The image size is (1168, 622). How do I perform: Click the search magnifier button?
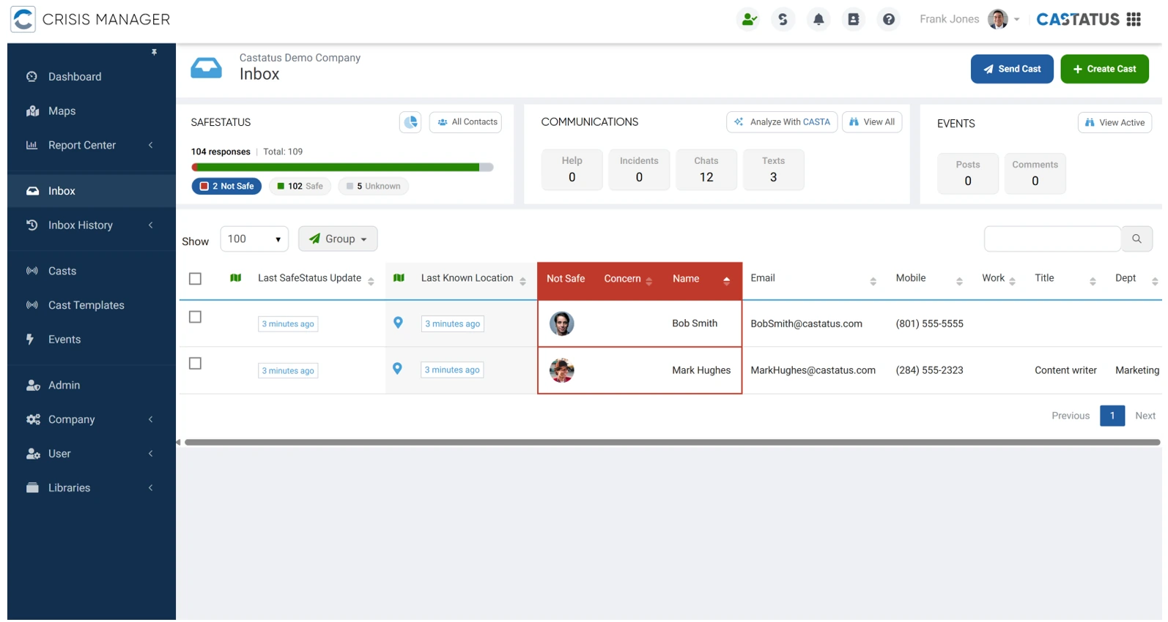(x=1136, y=239)
